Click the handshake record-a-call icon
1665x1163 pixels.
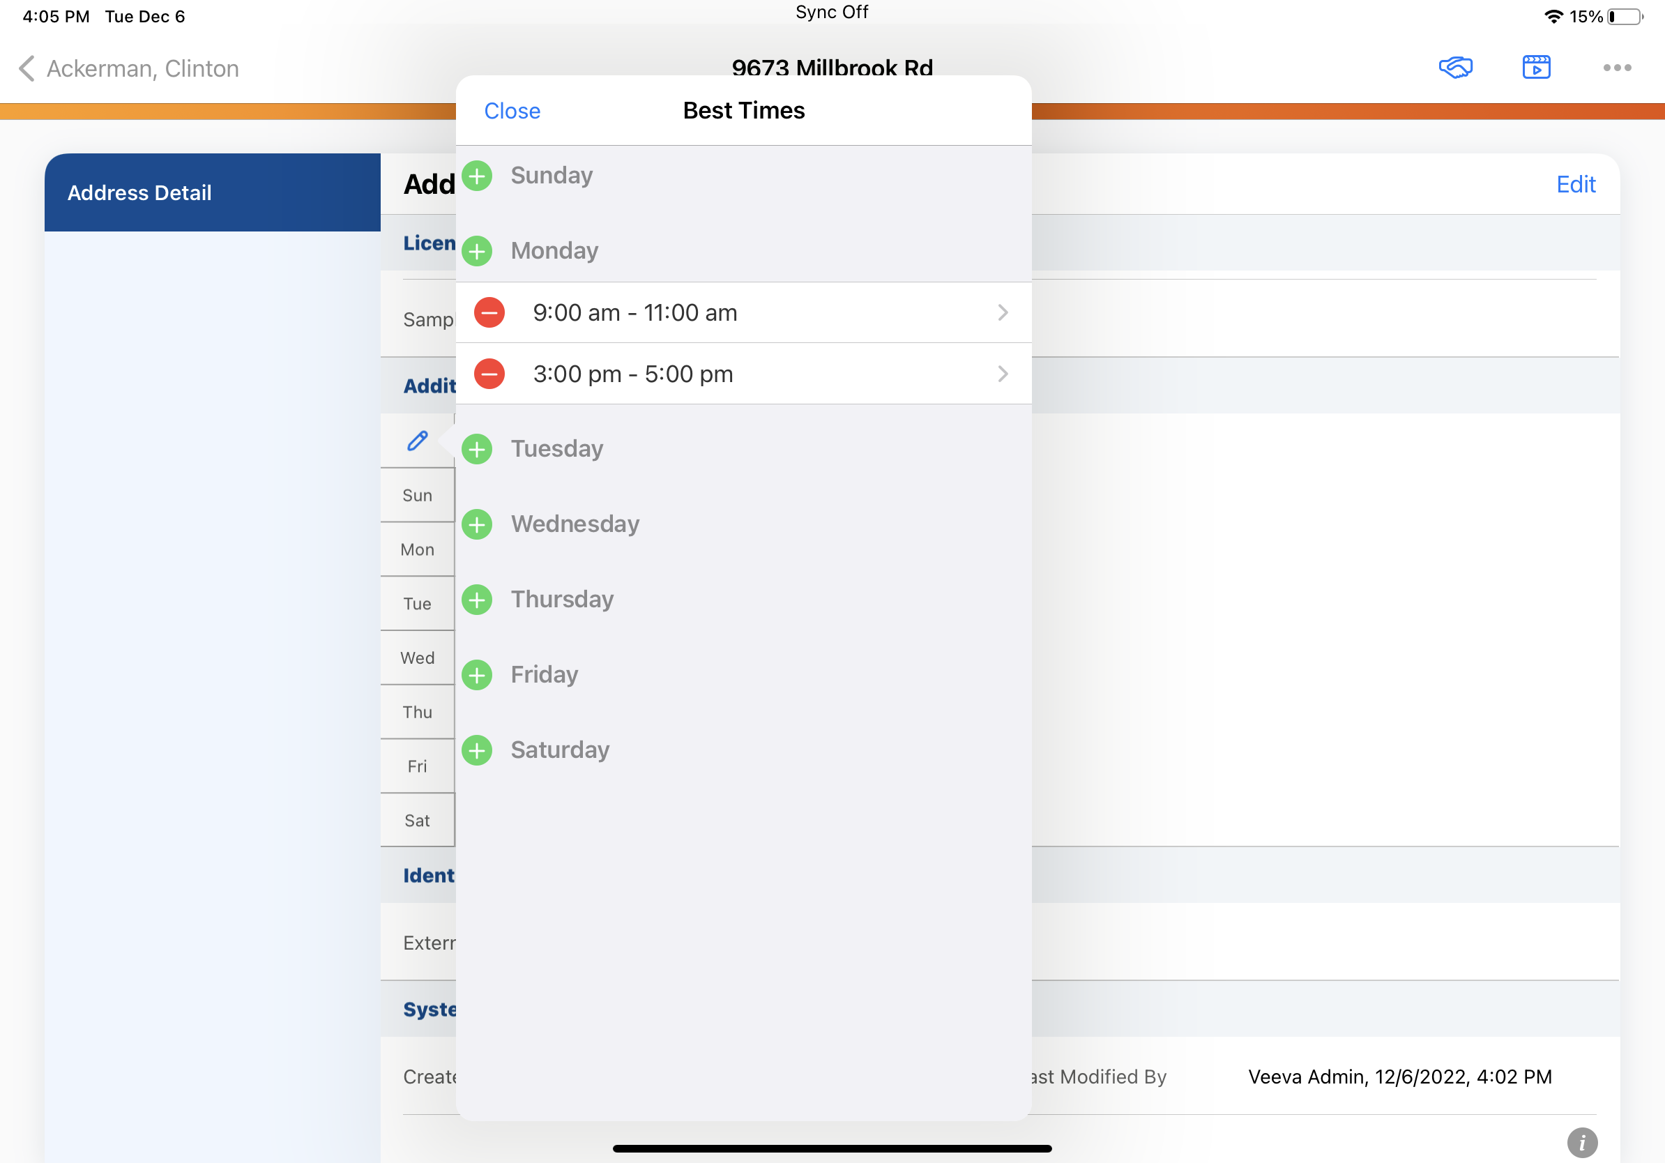(x=1454, y=68)
